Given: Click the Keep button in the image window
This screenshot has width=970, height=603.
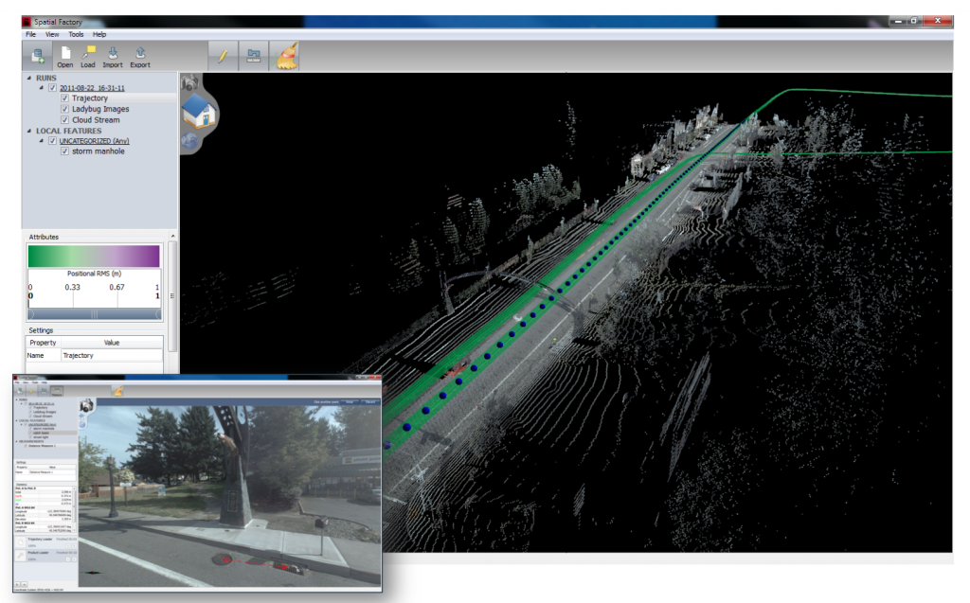Looking at the screenshot, I should tap(350, 402).
